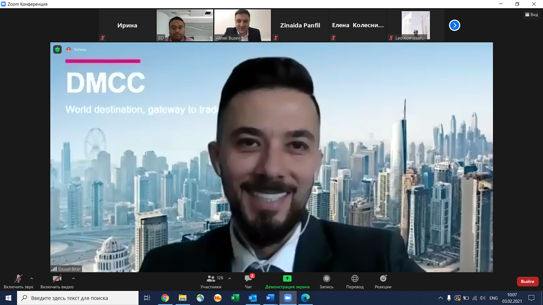The height and width of the screenshot is (305, 543).
Task: Expand video options arrow beside Включить видео
Action: [73, 279]
